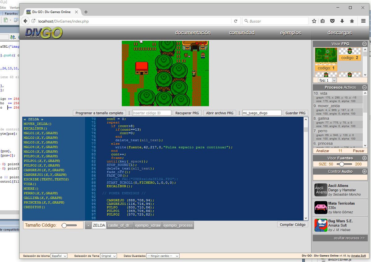Select FPG thumbnail codigo: 1
This screenshot has width=371, height=262.
(326, 59)
